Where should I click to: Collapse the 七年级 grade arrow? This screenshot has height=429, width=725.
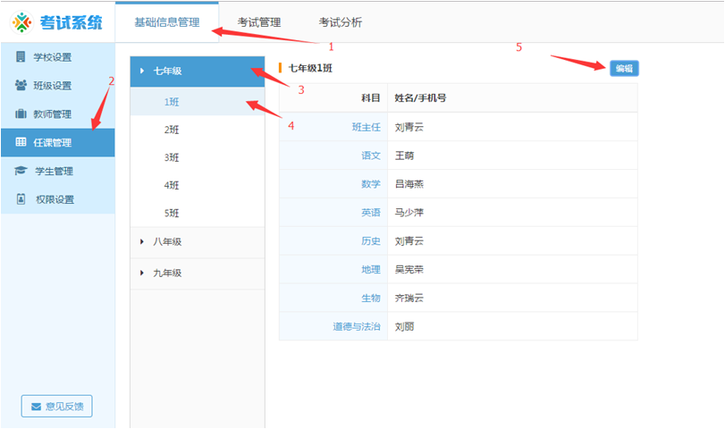142,71
